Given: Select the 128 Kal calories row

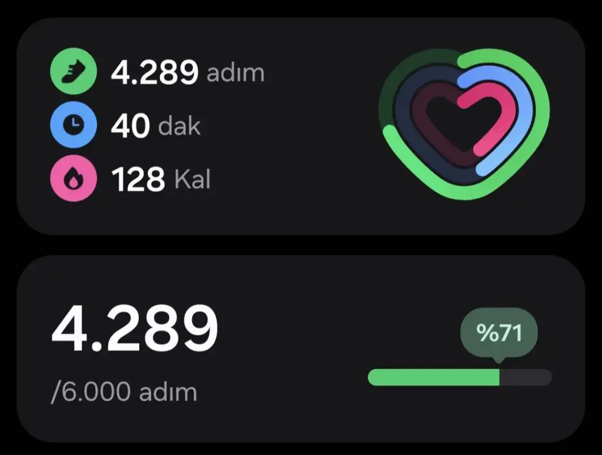Looking at the screenshot, I should [x=131, y=178].
